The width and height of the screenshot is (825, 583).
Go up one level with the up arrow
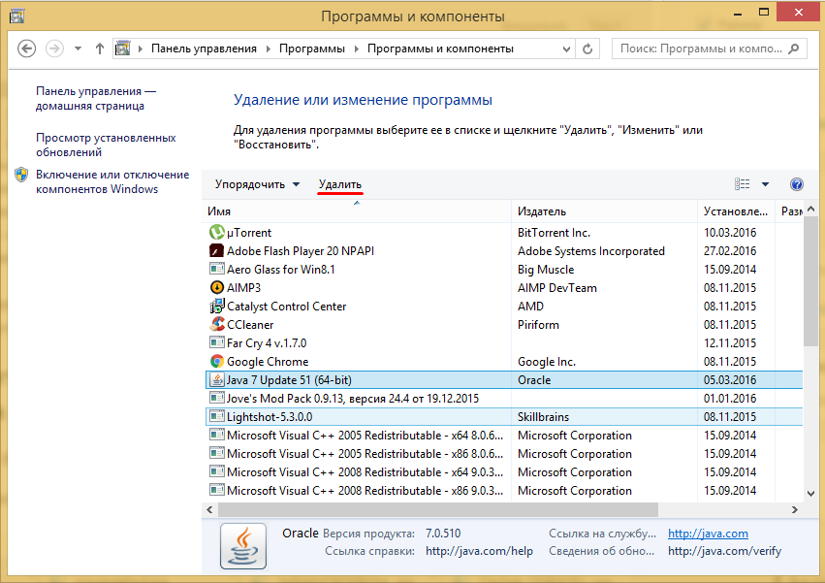pos(100,49)
